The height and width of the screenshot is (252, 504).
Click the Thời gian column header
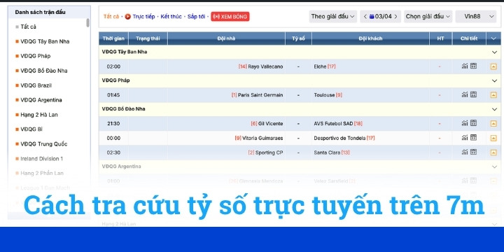113,38
